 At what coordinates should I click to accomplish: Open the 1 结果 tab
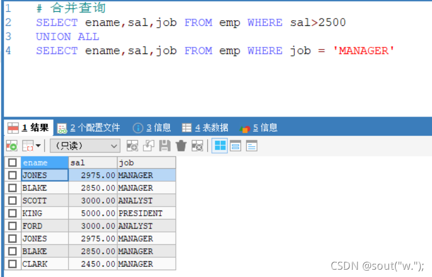[x=28, y=128]
